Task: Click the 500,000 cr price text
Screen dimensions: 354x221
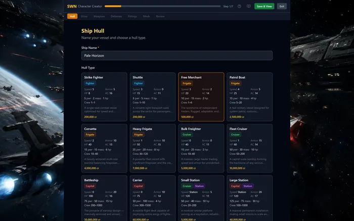Action: click(x=188, y=117)
